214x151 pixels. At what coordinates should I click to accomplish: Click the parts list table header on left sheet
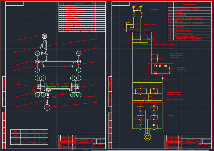point(82,4)
